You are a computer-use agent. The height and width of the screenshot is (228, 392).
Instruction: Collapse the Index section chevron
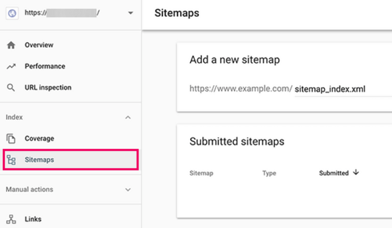pyautogui.click(x=128, y=117)
